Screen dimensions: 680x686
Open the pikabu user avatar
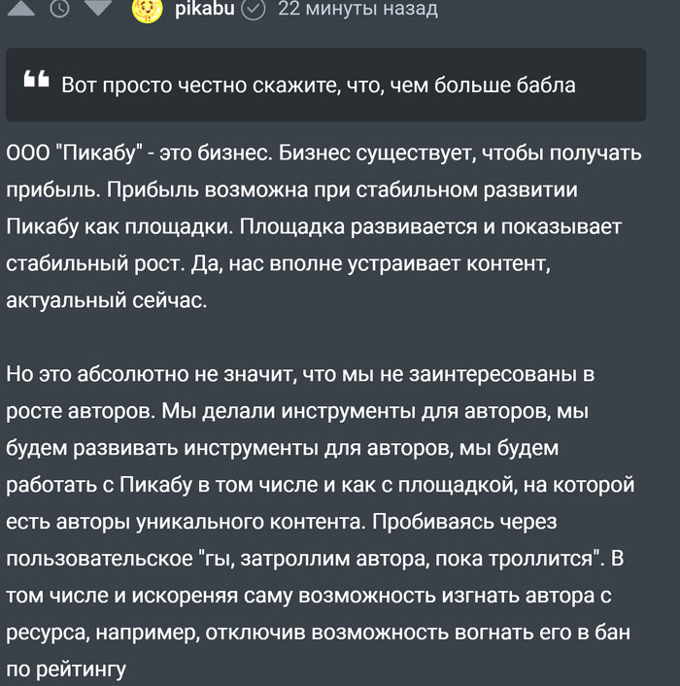(146, 9)
